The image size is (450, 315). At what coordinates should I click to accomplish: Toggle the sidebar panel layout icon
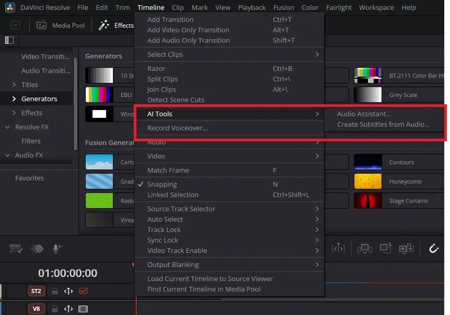click(9, 40)
